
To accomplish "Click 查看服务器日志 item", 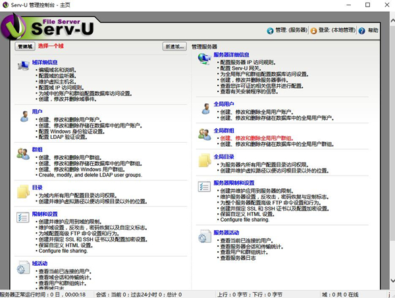I will click(238, 258).
